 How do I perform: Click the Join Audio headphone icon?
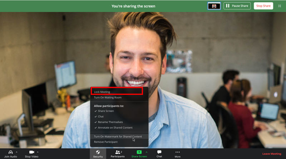pyautogui.click(x=10, y=152)
